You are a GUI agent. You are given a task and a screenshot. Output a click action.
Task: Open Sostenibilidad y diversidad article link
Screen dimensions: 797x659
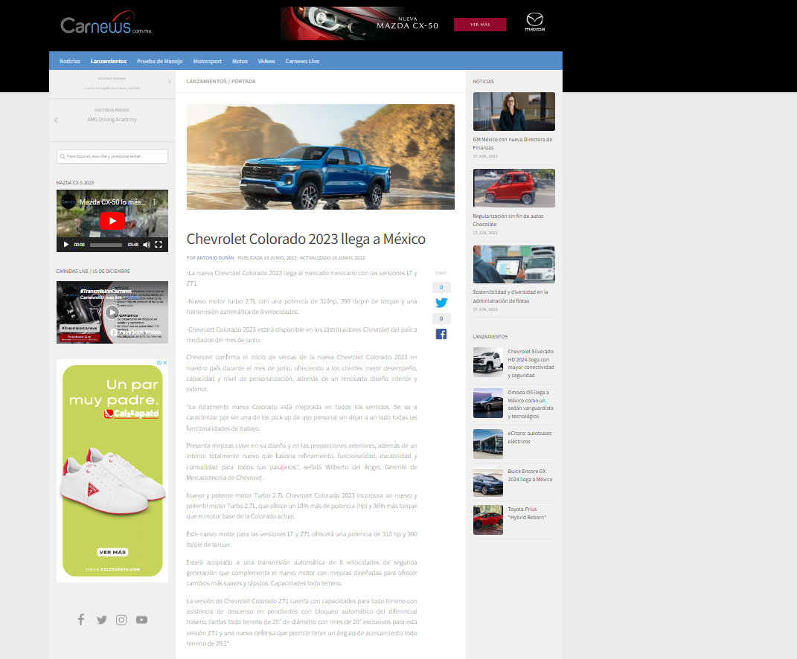(510, 296)
